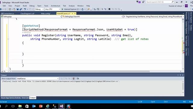
Task: Click the '0 references' CodeLens link
Action: click(26, 32)
